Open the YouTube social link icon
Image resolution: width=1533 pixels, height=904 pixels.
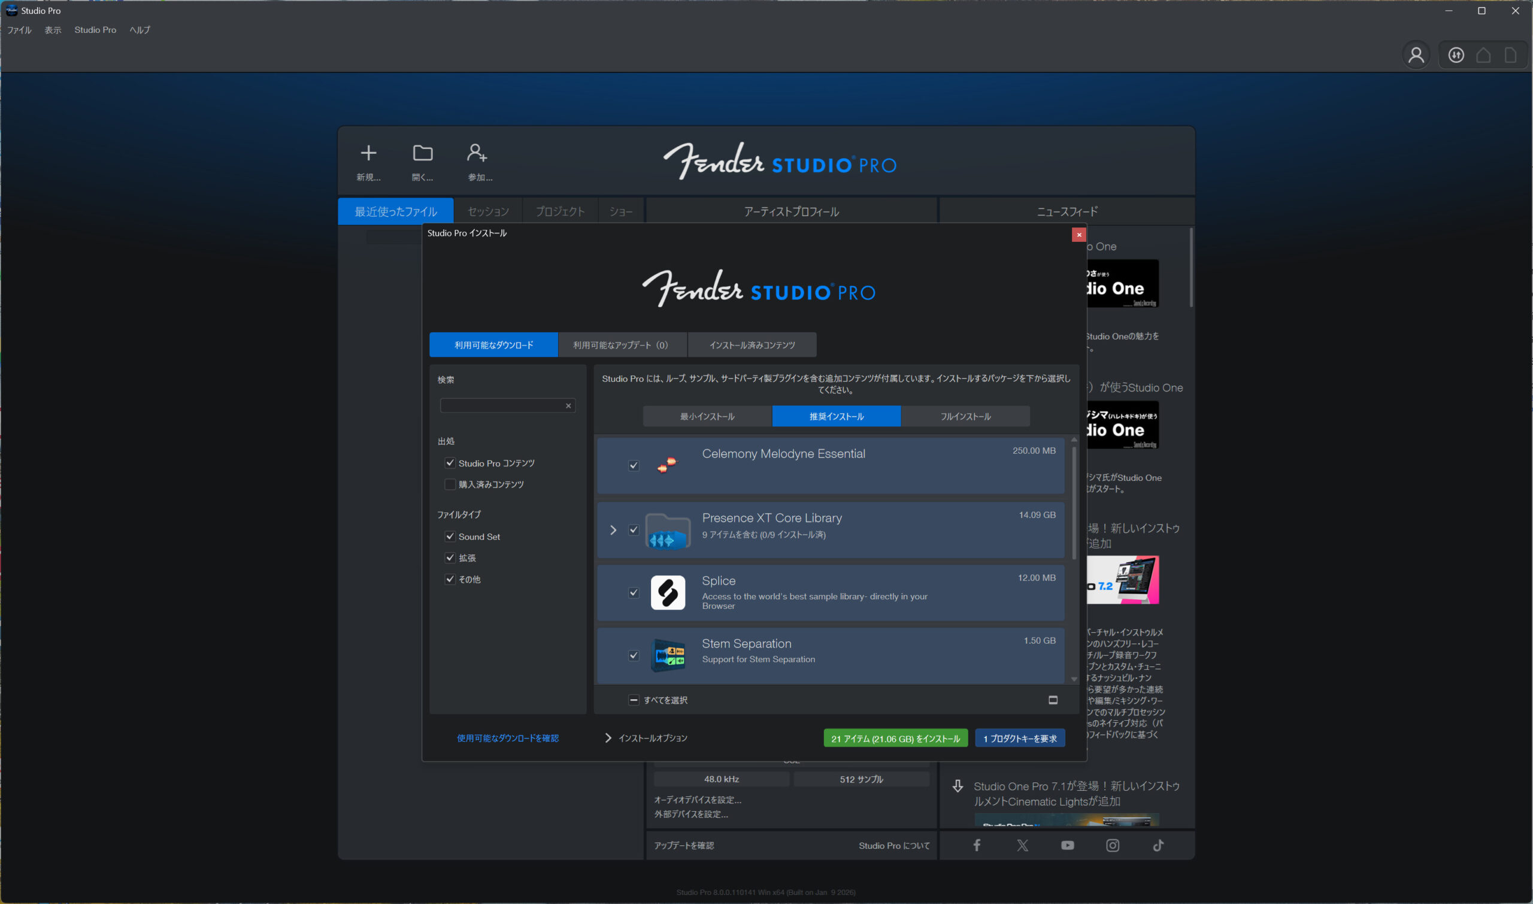[x=1068, y=845]
